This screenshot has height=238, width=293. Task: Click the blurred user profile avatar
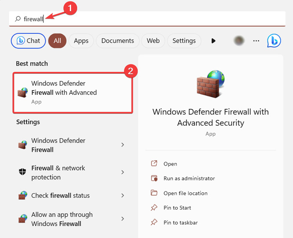click(239, 41)
